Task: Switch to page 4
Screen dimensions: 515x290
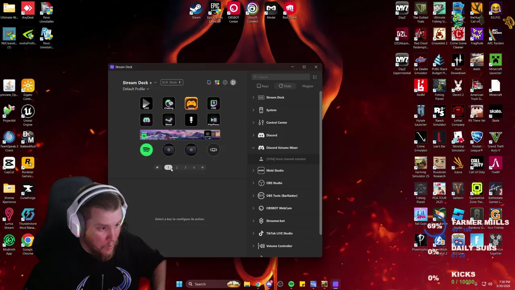Action: click(194, 168)
